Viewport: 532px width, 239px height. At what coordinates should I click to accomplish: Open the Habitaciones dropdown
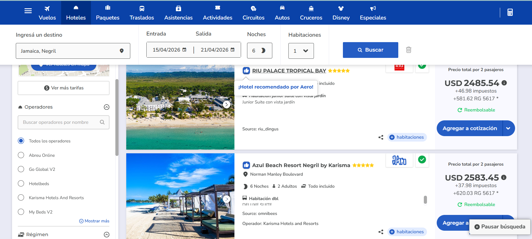[x=301, y=51]
